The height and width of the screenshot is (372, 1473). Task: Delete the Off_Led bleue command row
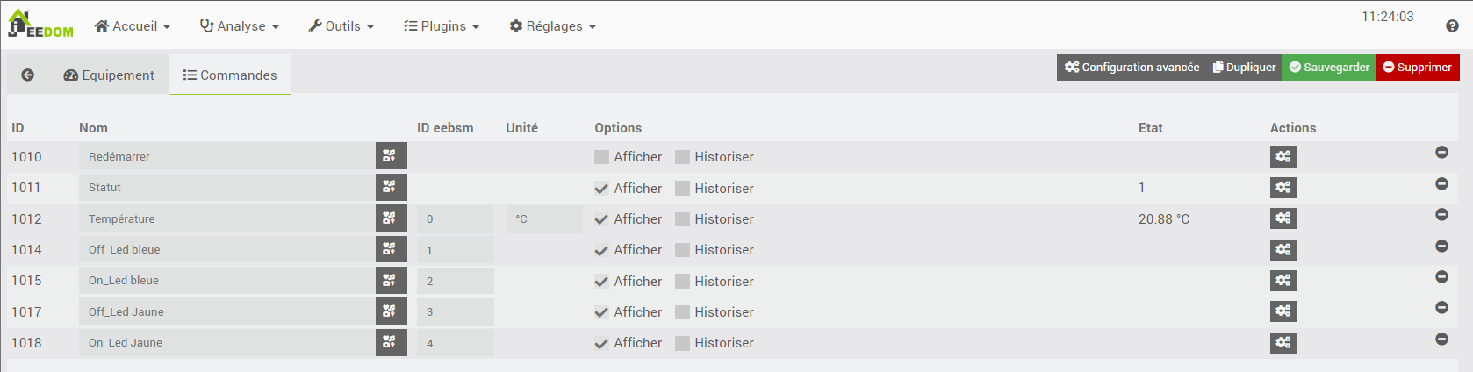(1441, 246)
